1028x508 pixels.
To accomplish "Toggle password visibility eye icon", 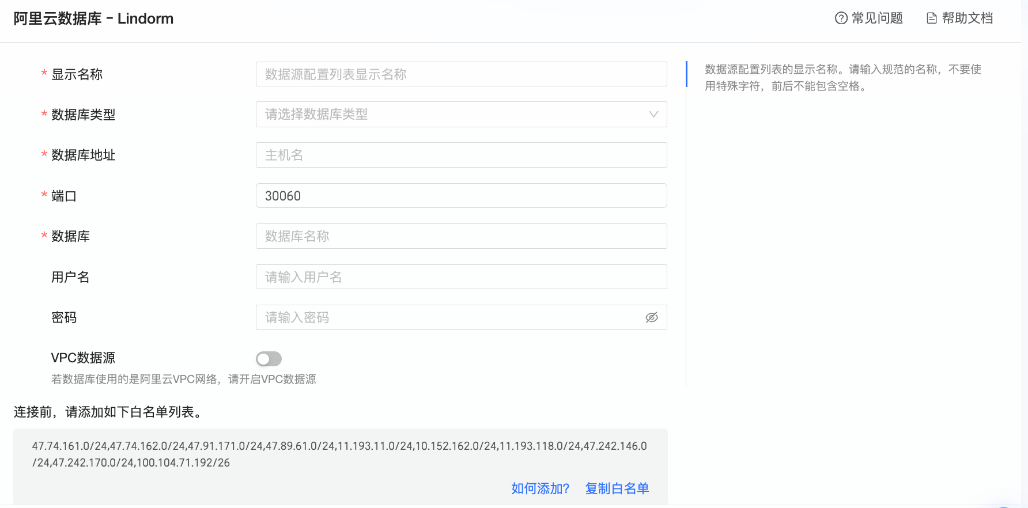I will 652,317.
